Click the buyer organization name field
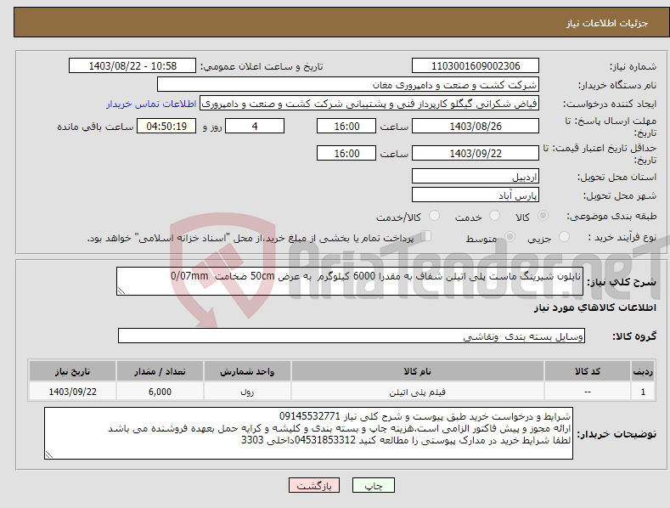The width and height of the screenshot is (670, 508). click(348, 85)
